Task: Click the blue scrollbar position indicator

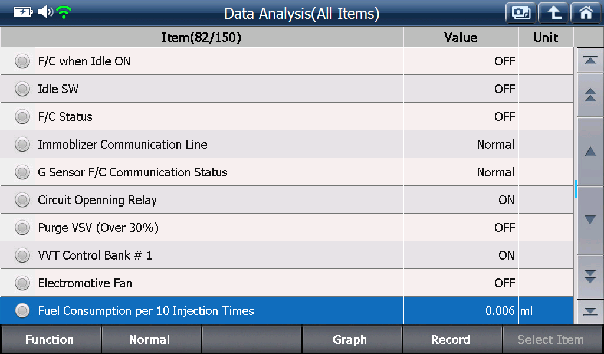Action: [x=576, y=189]
